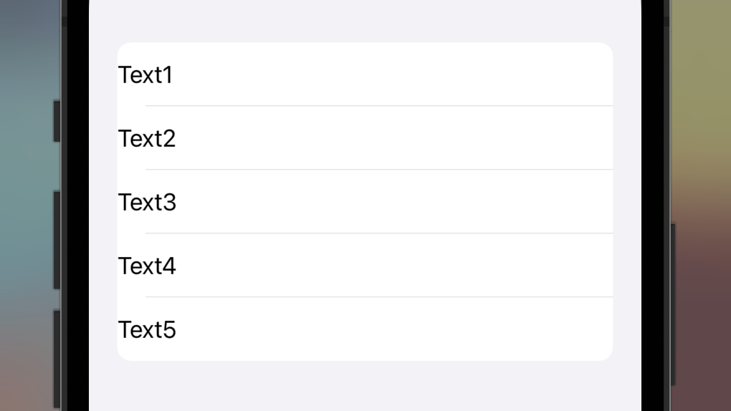This screenshot has width=731, height=411.
Task: Click the "Text2" label text
Action: click(147, 138)
